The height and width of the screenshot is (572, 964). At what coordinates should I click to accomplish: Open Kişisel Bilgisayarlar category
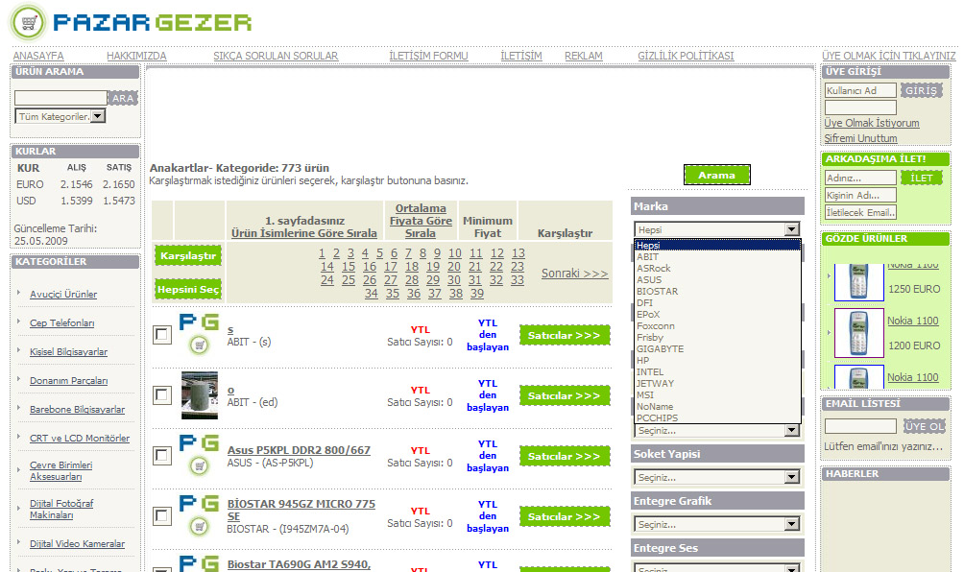click(69, 352)
